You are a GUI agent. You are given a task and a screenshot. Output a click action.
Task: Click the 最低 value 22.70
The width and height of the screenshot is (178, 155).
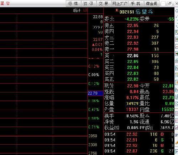pos(168,97)
